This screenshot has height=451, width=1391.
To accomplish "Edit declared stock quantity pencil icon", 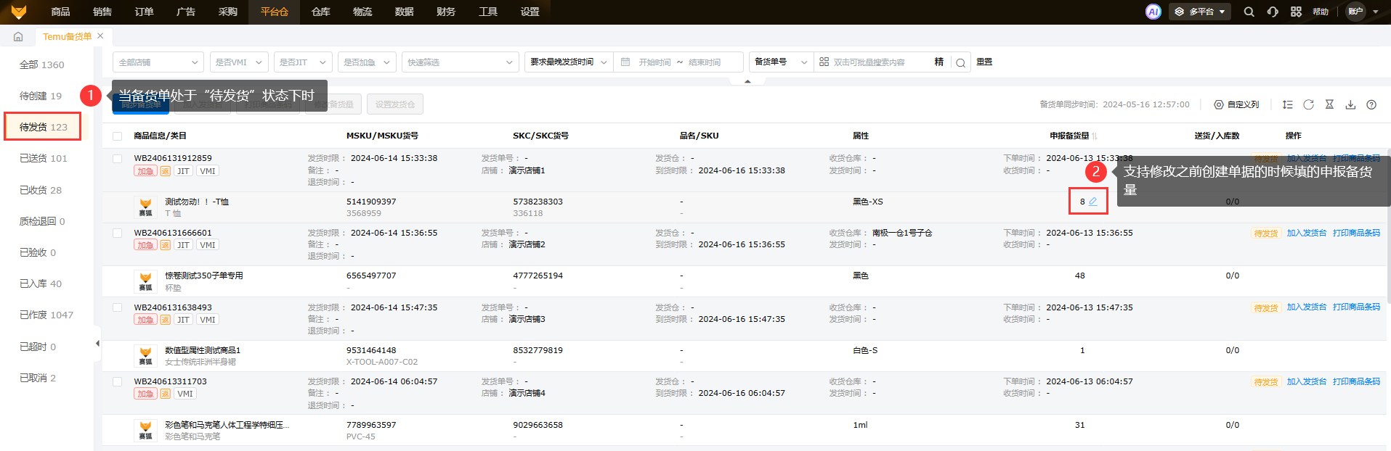I will [1093, 202].
